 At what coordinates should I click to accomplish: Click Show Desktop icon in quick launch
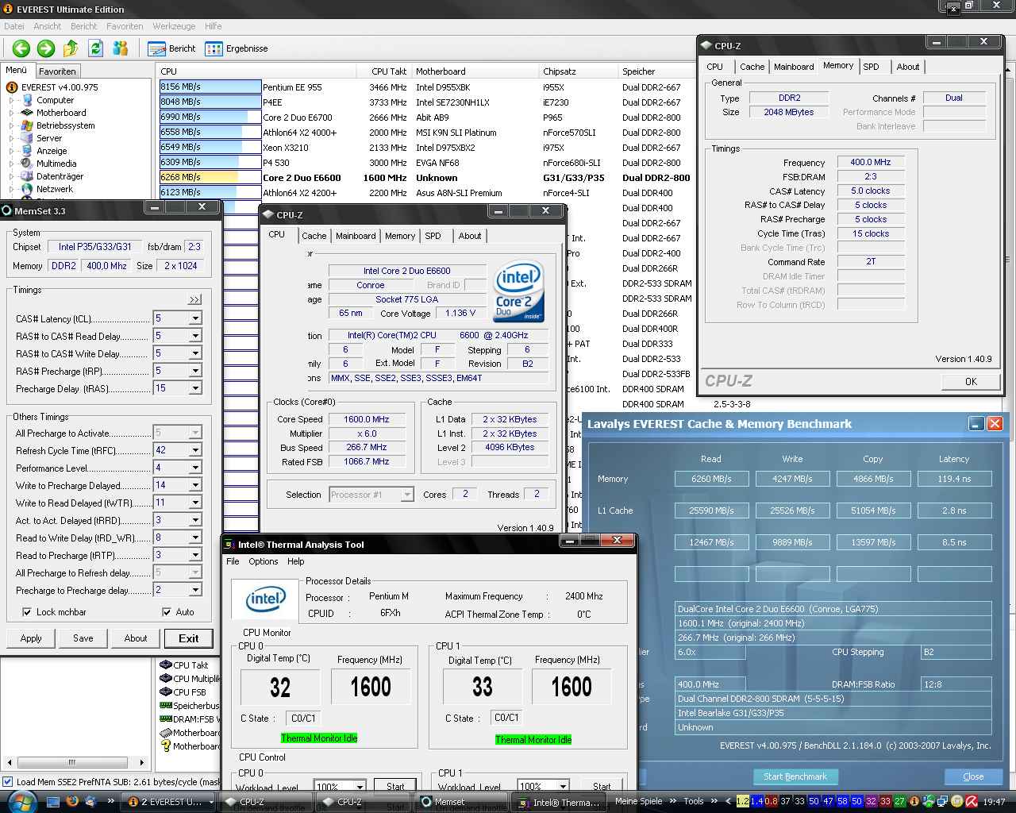(53, 802)
